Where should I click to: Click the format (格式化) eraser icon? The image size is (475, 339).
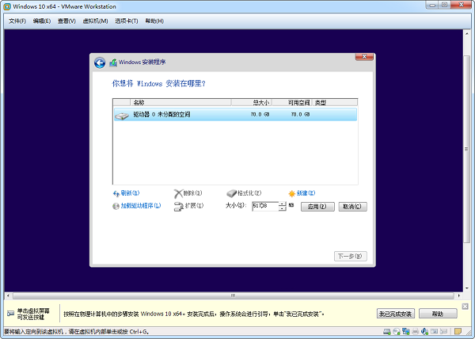(231, 193)
